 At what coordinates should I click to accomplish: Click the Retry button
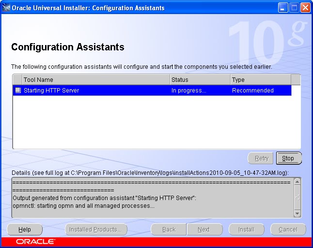(261, 158)
